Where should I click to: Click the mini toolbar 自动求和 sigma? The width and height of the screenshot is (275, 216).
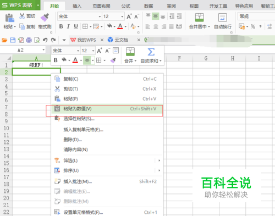click(151, 52)
